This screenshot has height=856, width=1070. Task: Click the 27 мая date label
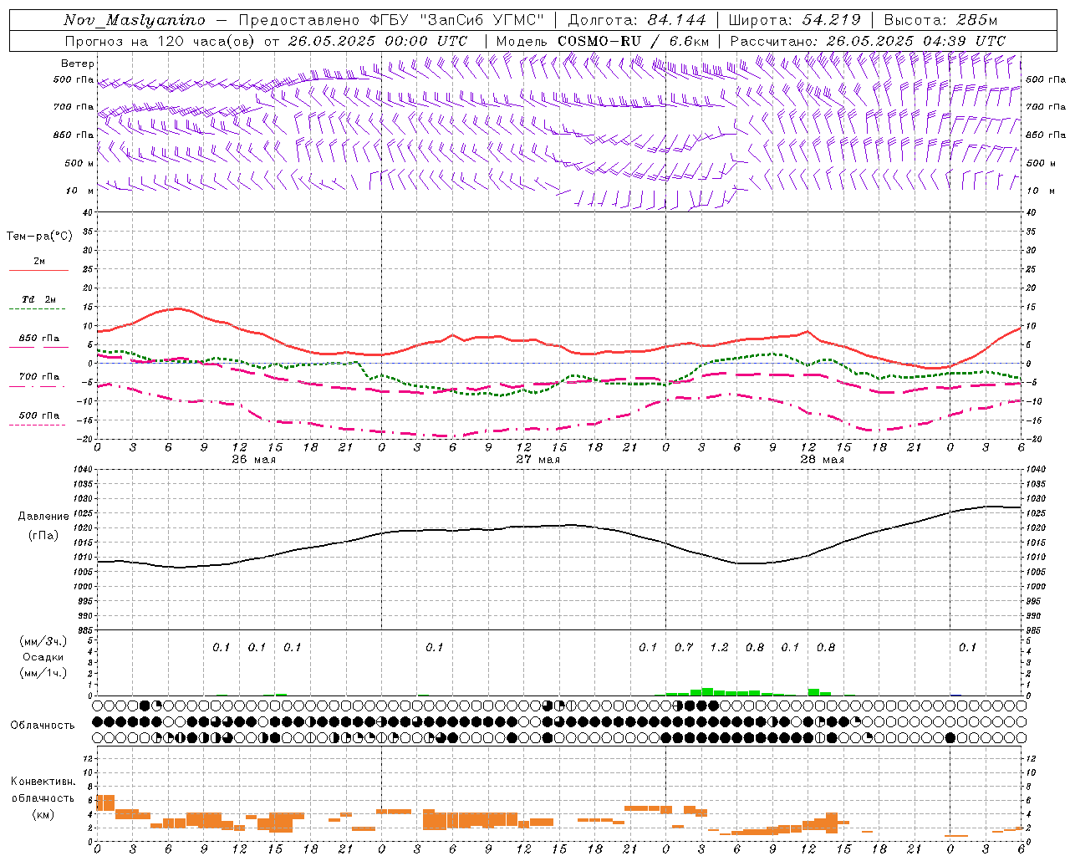pos(538,460)
